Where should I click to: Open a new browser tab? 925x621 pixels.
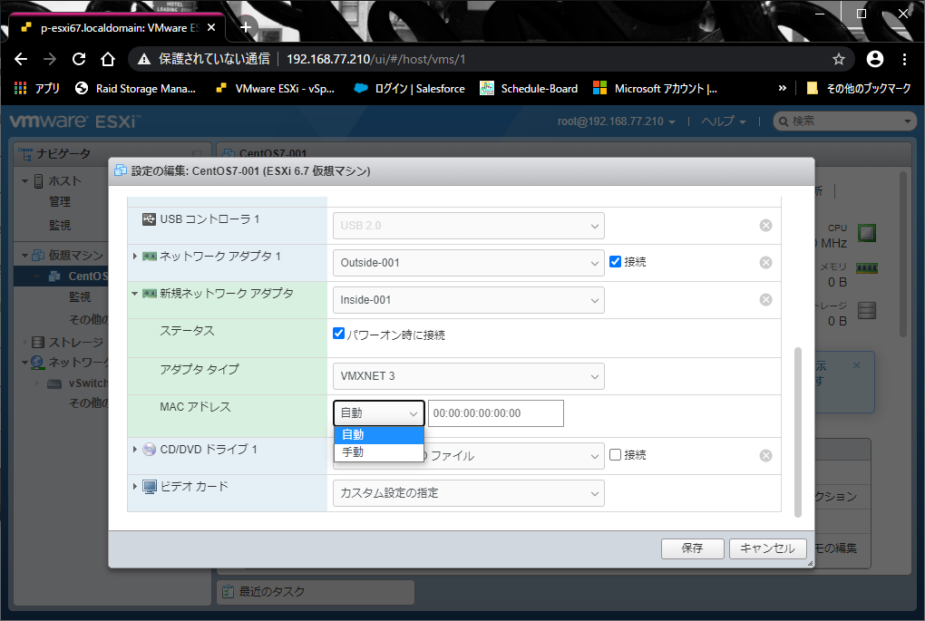[x=246, y=27]
